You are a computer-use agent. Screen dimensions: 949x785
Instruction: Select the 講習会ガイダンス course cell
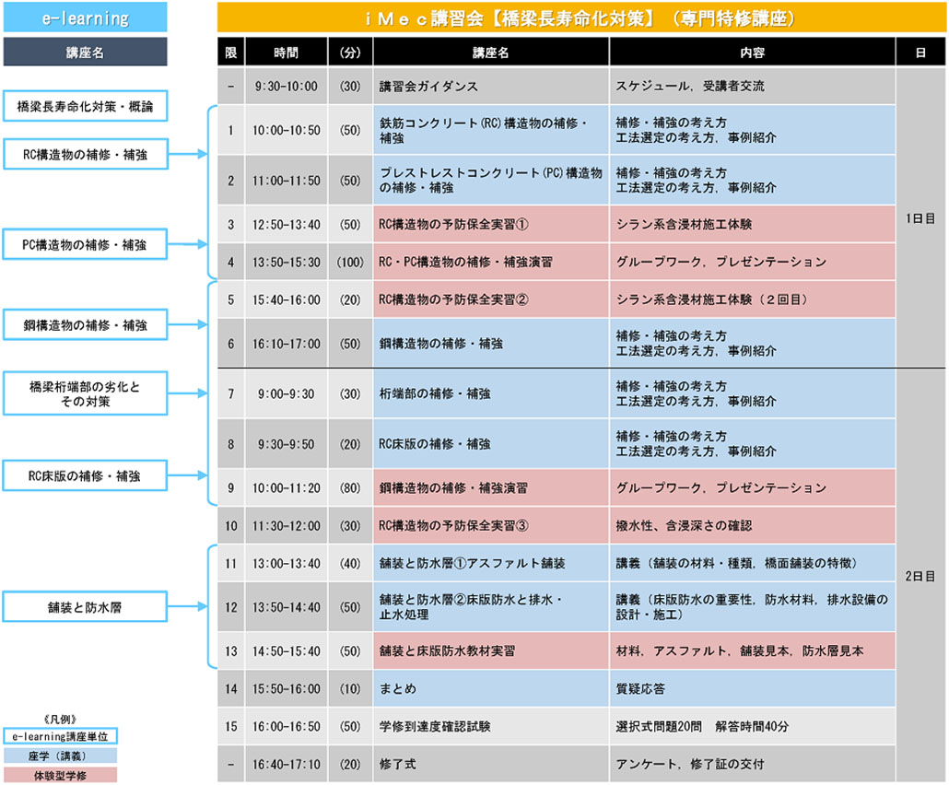click(490, 87)
